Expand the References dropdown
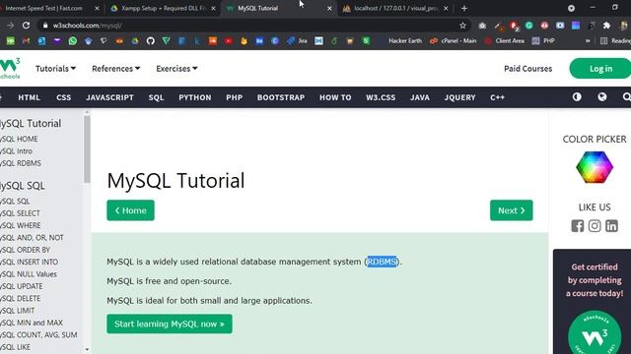The height and width of the screenshot is (354, 631). (x=116, y=69)
